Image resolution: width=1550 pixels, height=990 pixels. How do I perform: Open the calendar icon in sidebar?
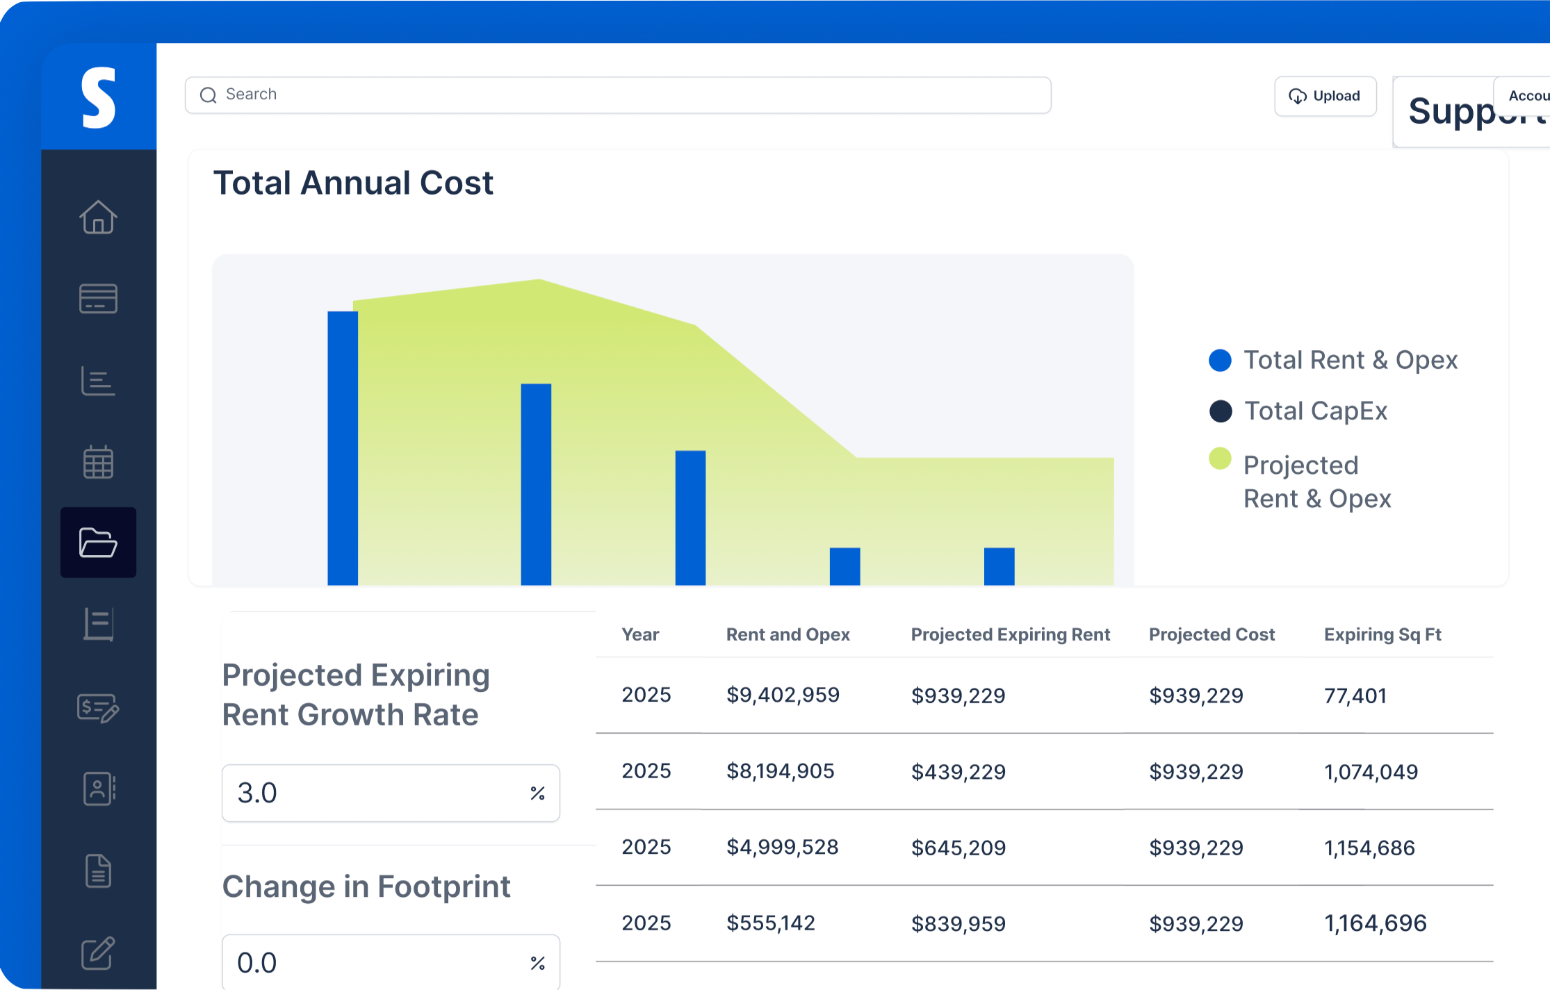98,462
